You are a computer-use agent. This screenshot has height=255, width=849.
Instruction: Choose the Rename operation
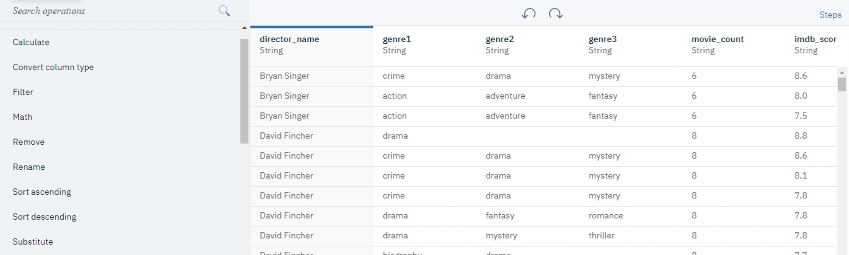pos(29,167)
